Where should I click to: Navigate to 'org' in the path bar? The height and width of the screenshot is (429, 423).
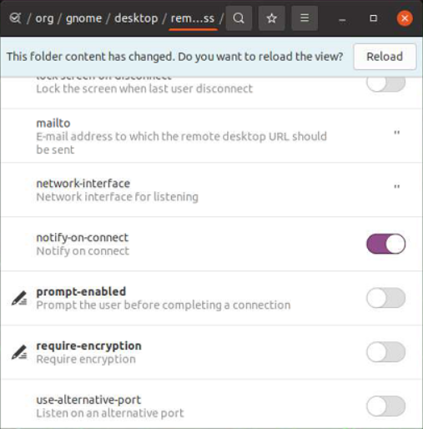[44, 18]
